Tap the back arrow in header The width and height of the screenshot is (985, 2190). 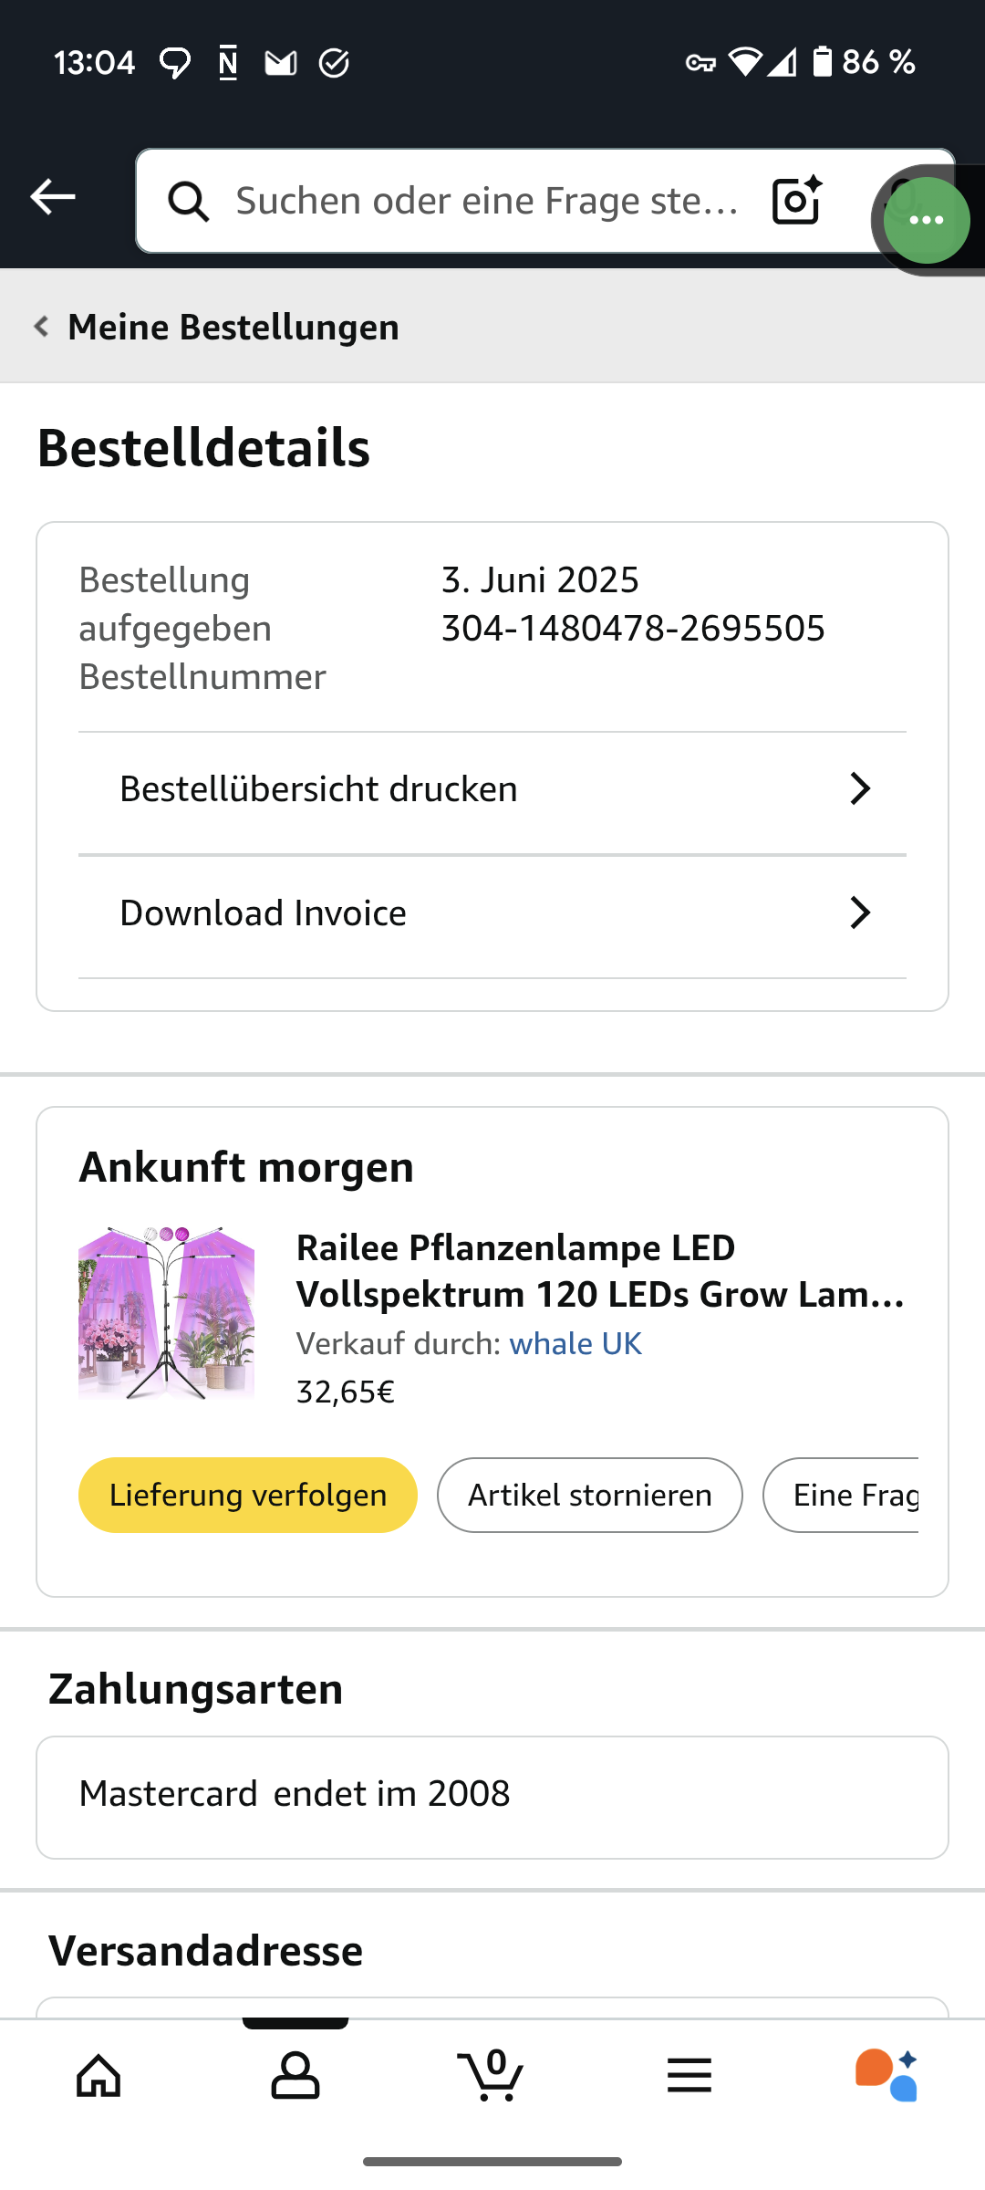click(53, 197)
